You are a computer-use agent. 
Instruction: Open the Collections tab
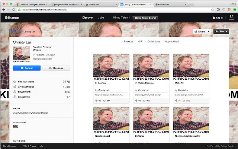tap(154, 41)
